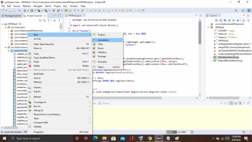Screen dimensions: 252x142
Task: Collapse All in Outline view
Action: (x=216, y=20)
